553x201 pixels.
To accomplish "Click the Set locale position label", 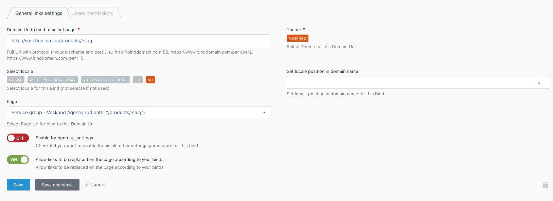I will [x=322, y=72].
